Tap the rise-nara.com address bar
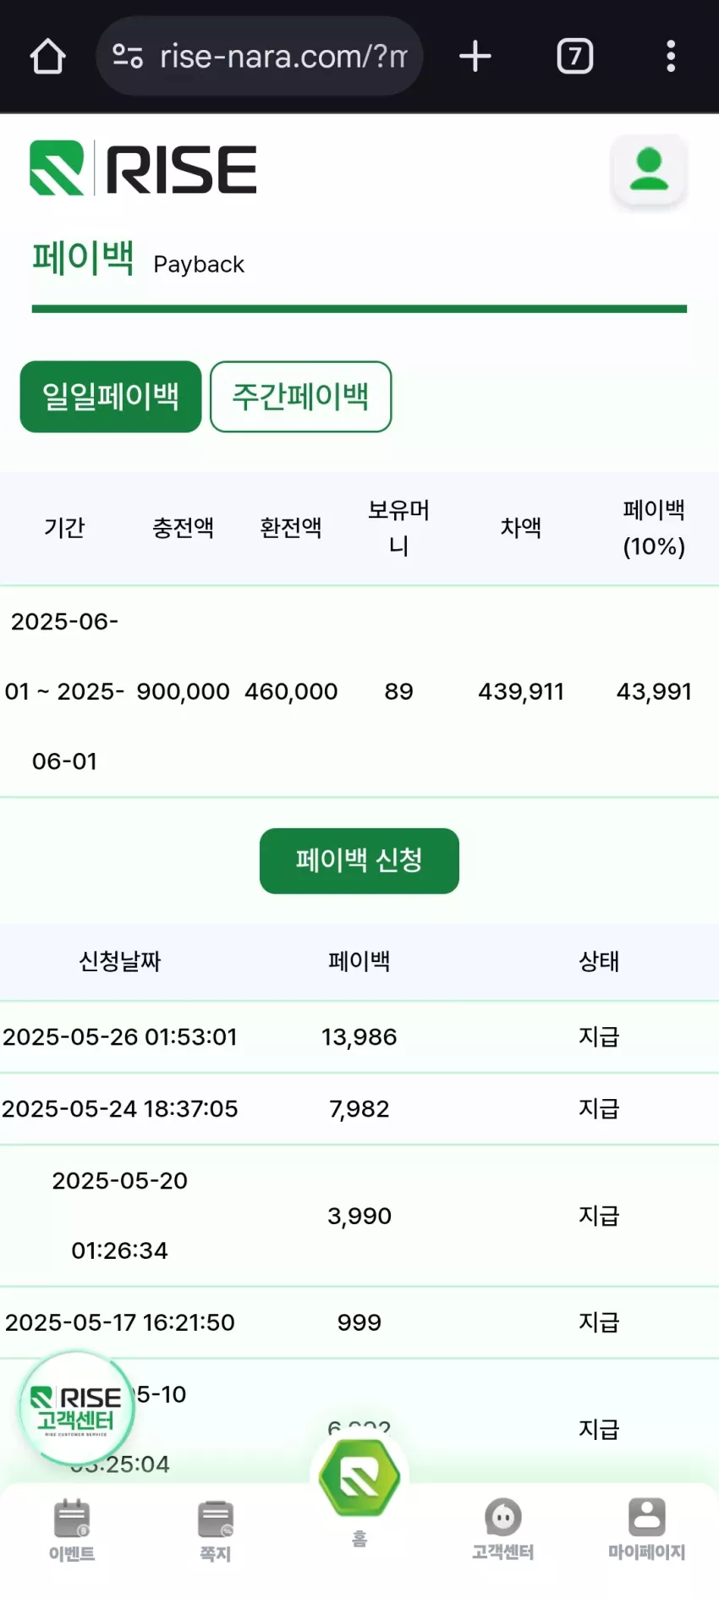719x1599 pixels. [260, 57]
